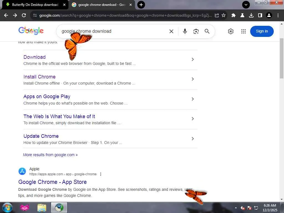Go forward with the browser forward arrow

(15, 16)
